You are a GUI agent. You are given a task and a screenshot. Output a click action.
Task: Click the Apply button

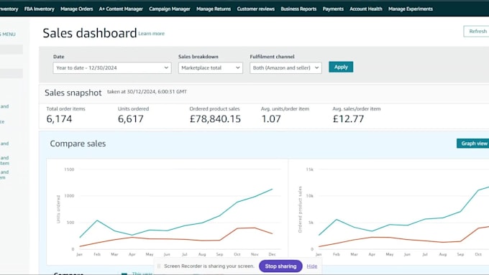[x=341, y=67]
